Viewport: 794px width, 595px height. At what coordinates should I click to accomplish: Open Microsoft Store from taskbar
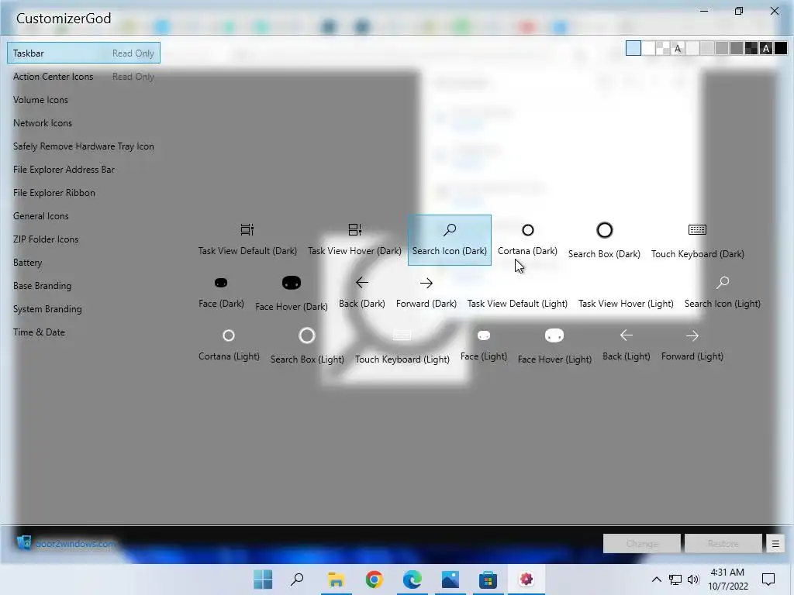488,580
